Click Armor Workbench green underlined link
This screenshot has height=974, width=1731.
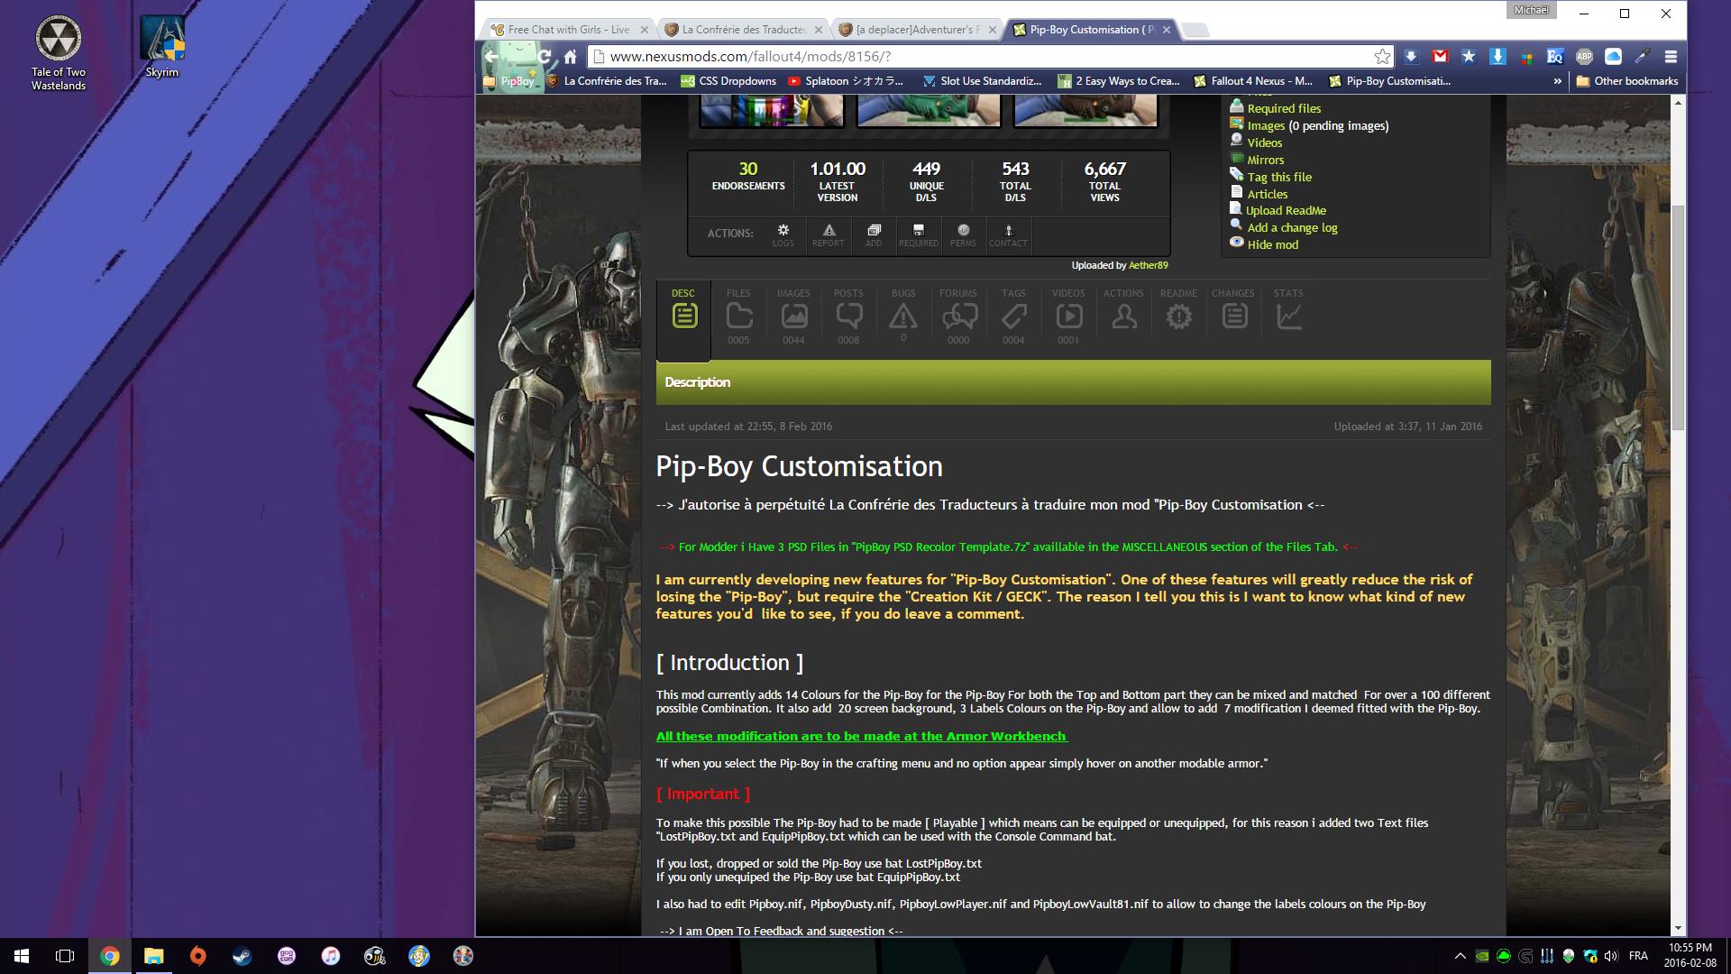(862, 736)
